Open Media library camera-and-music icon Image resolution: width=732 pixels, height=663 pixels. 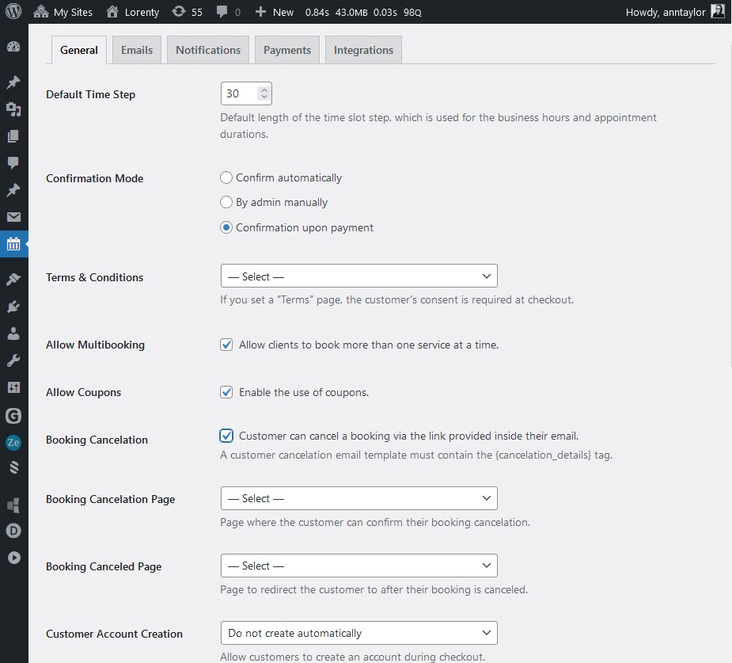(13, 109)
